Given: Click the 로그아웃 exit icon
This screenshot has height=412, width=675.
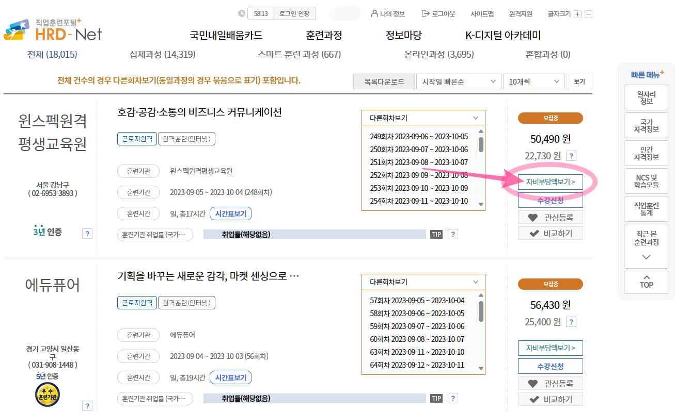Looking at the screenshot, I should pos(425,14).
